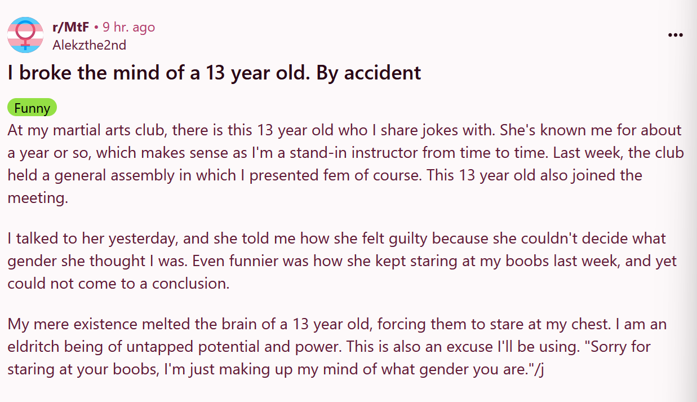The height and width of the screenshot is (402, 697).
Task: Visit the r/MtF subreddit link
Action: (x=70, y=27)
